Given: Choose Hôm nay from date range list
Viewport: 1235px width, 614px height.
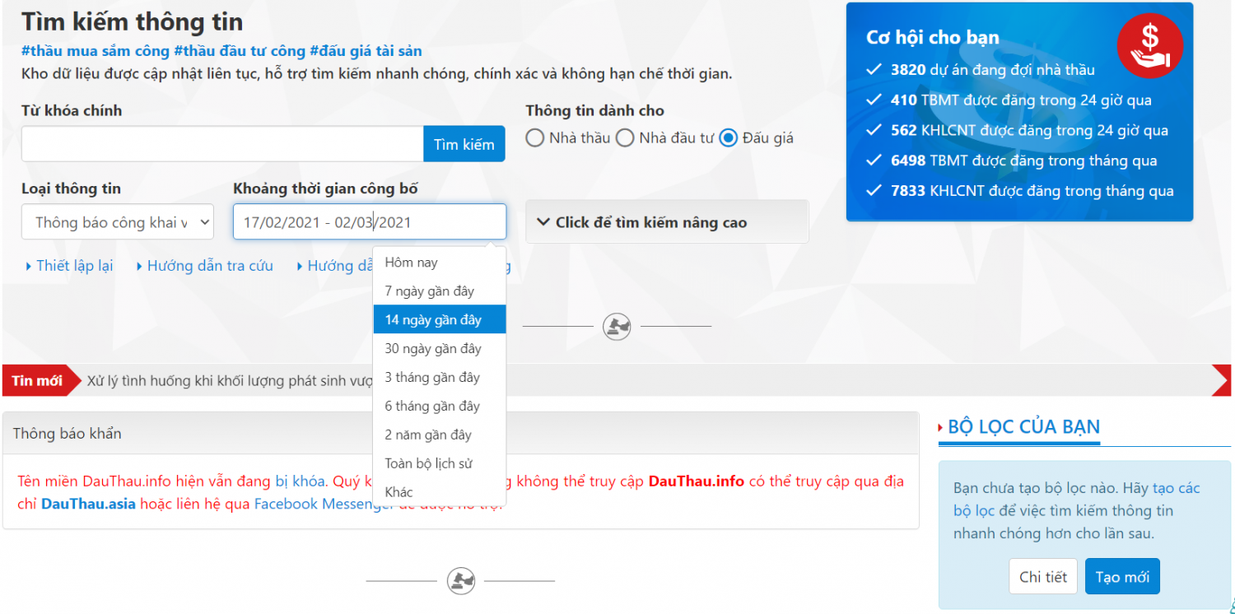Looking at the screenshot, I should click(x=440, y=263).
